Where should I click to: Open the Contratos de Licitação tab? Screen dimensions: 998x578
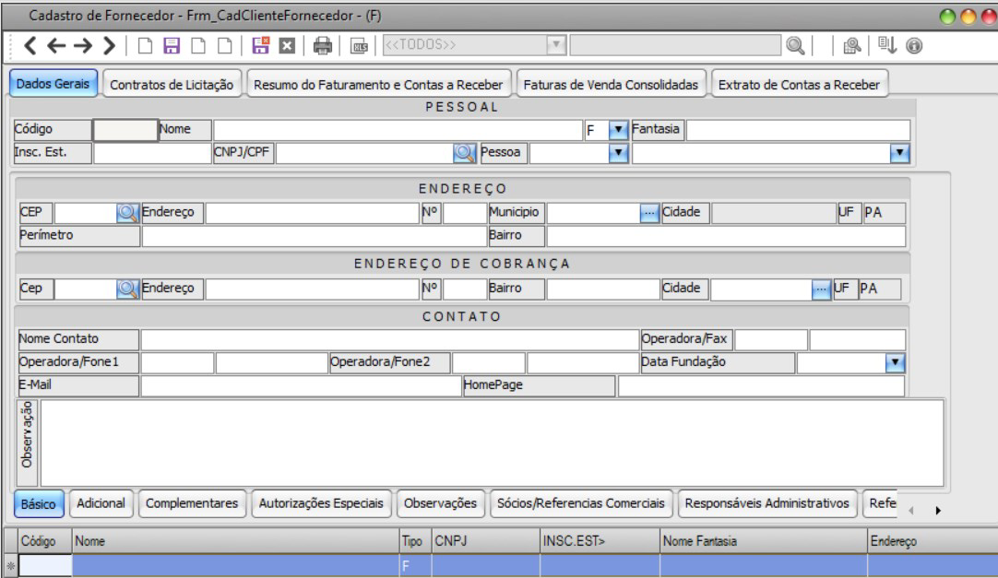pyautogui.click(x=172, y=85)
